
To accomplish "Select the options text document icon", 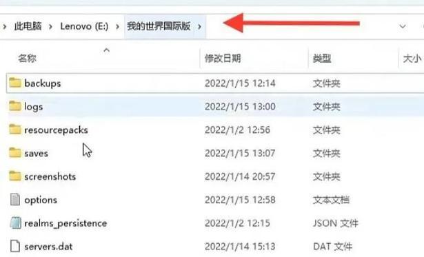I will coord(15,200).
